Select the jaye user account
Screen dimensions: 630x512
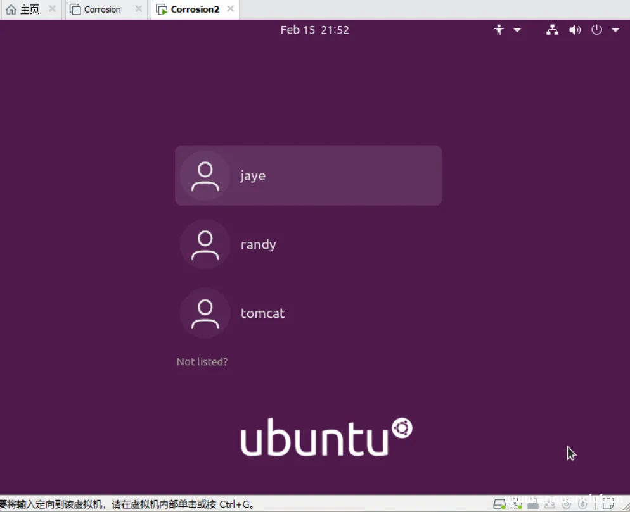point(308,175)
